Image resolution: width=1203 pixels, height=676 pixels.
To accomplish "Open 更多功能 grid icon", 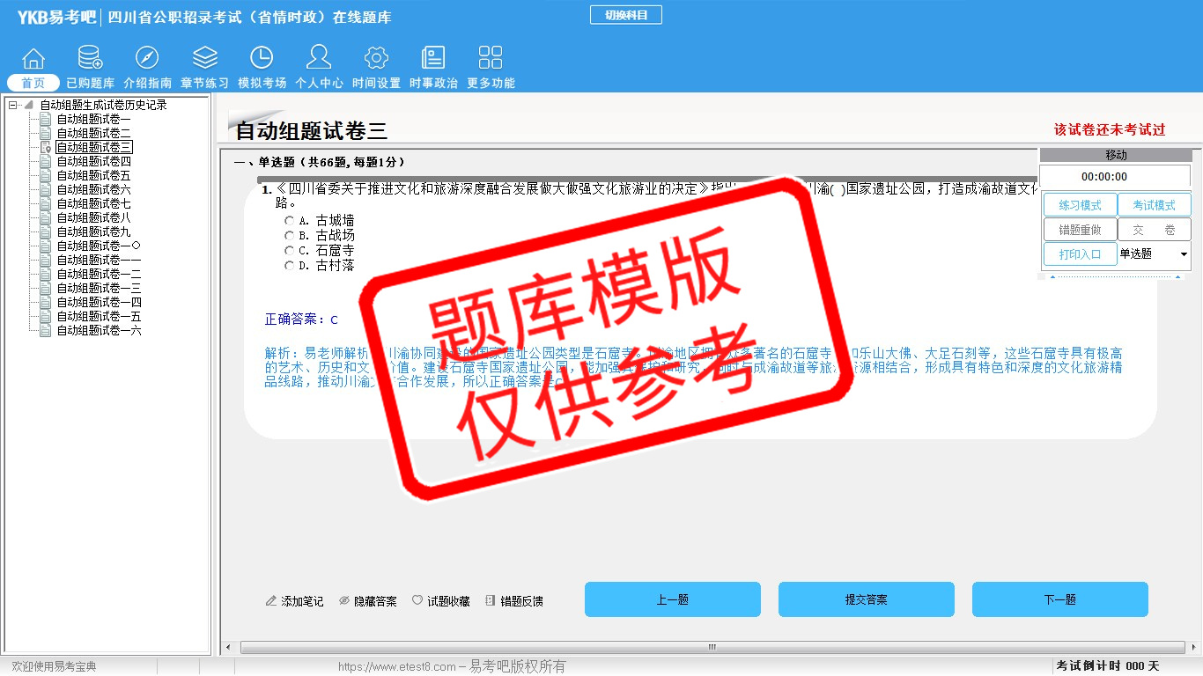I will pyautogui.click(x=491, y=59).
